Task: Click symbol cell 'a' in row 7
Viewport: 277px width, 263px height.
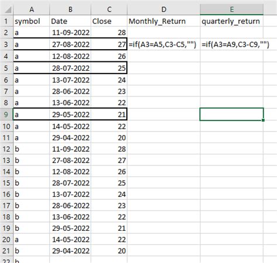Action: pyautogui.click(x=32, y=91)
